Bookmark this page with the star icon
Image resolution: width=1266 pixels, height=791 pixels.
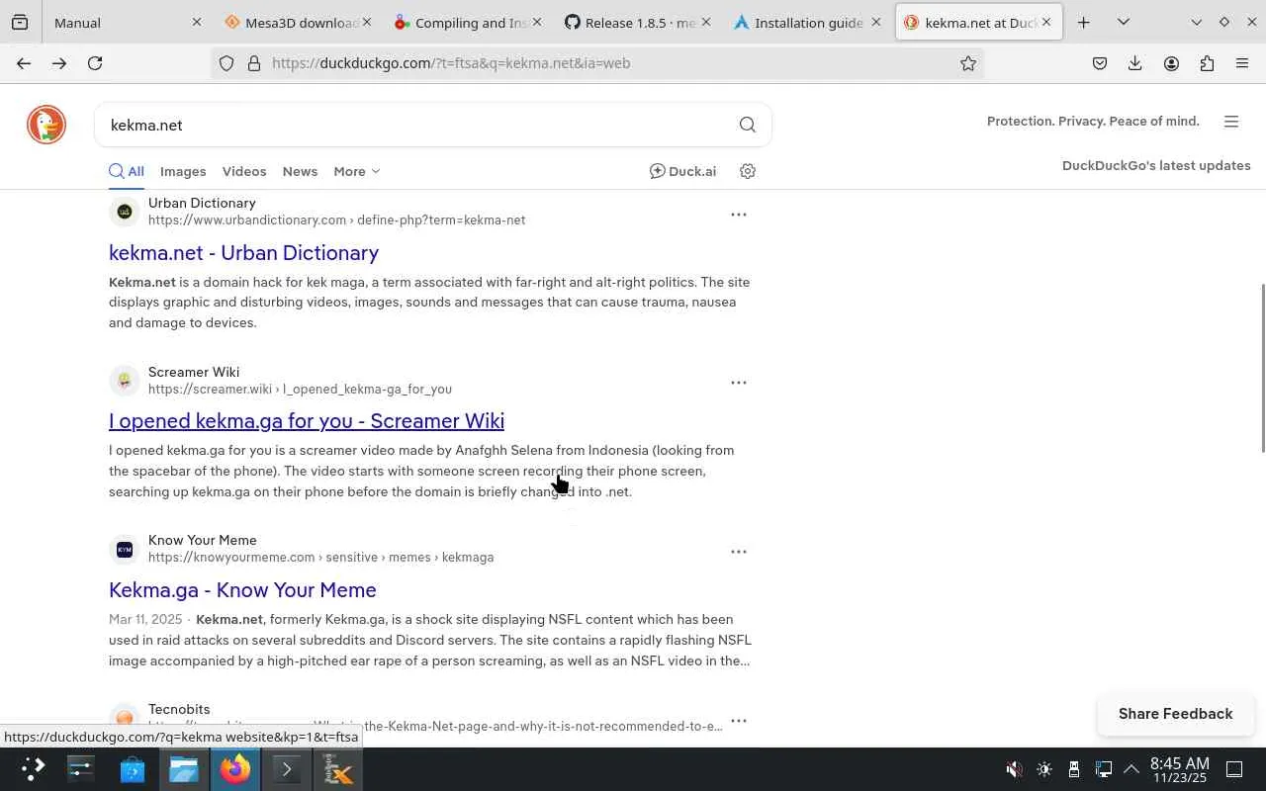968,63
